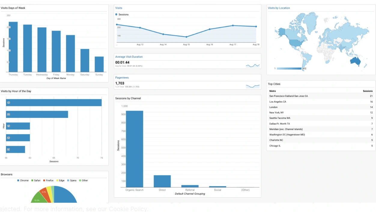
Task: Click the Aug 15 data point on Visits line
Action: (x=186, y=37)
